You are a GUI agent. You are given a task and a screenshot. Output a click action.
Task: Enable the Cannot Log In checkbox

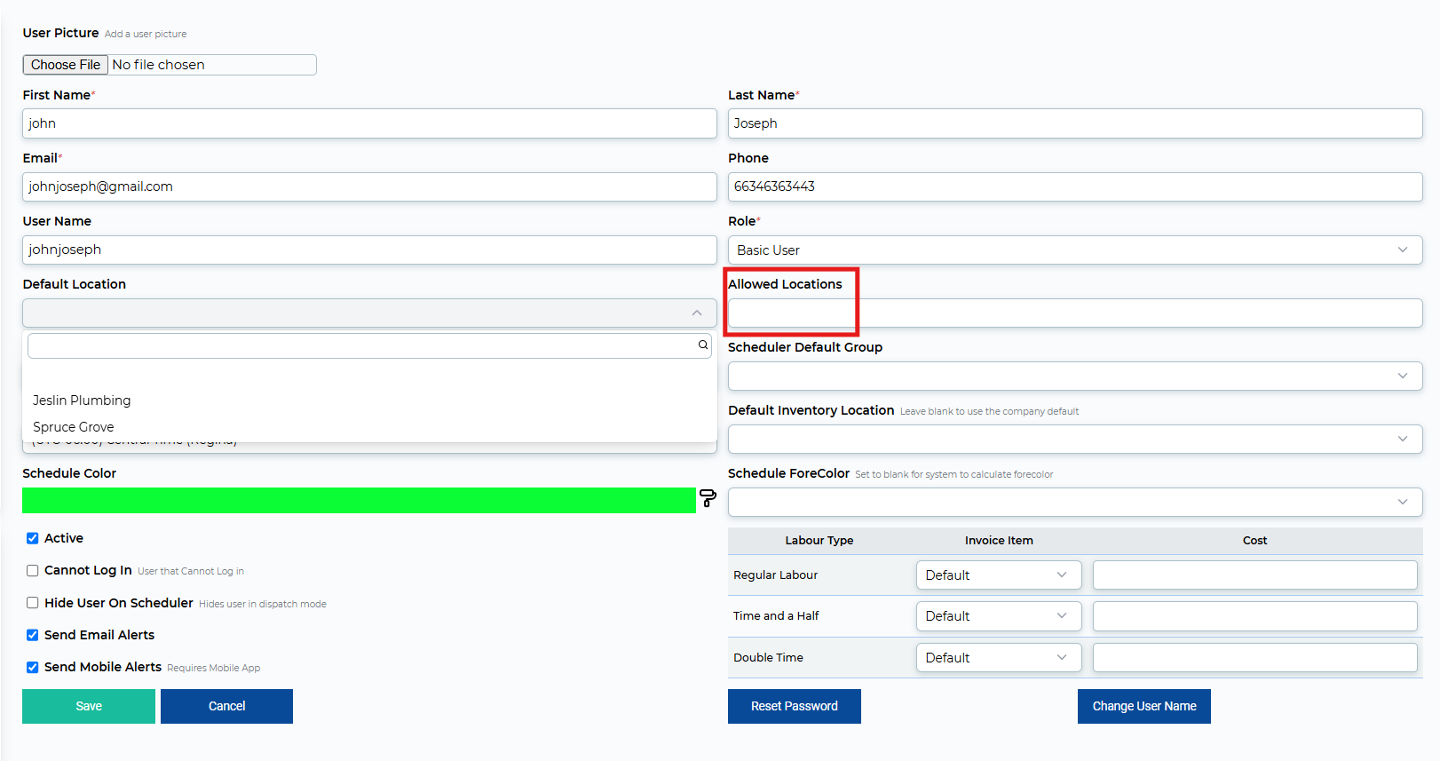[32, 570]
